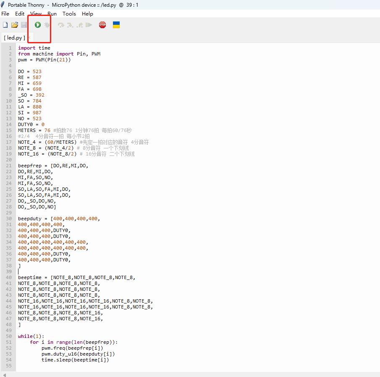Click the 'FA = 698' line

pyautogui.click(x=30, y=89)
